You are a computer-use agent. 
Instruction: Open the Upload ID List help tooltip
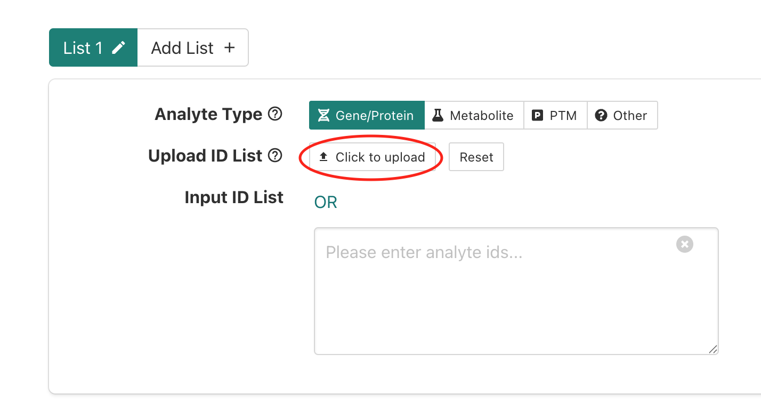coord(275,155)
